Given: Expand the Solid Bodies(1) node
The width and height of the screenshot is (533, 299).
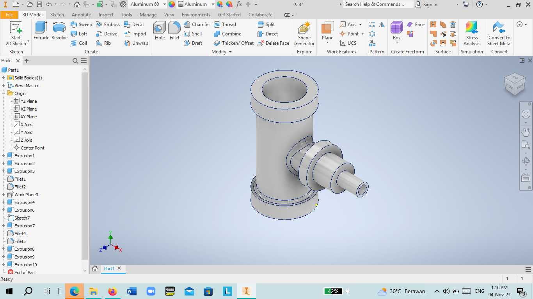Looking at the screenshot, I should [x=4, y=78].
